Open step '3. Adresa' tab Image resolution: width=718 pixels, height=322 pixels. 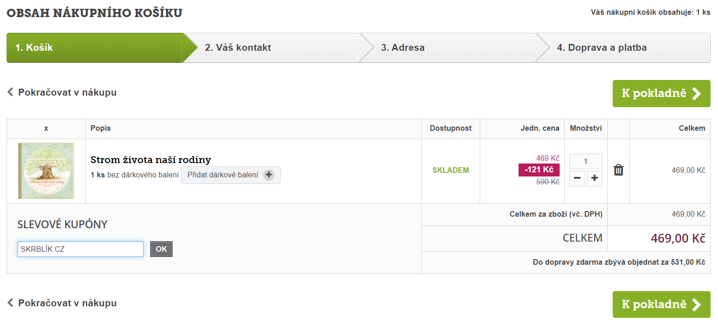403,48
